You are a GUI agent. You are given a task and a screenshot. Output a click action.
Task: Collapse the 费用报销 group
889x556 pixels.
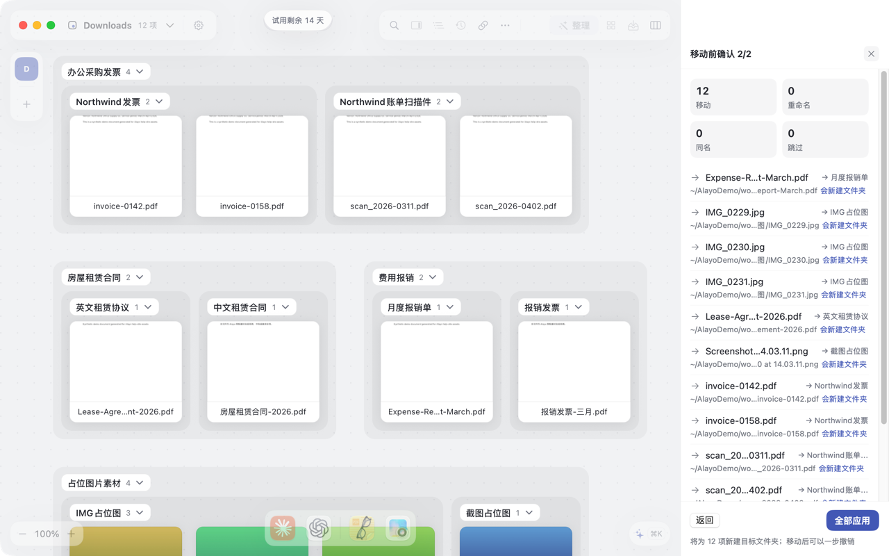433,277
